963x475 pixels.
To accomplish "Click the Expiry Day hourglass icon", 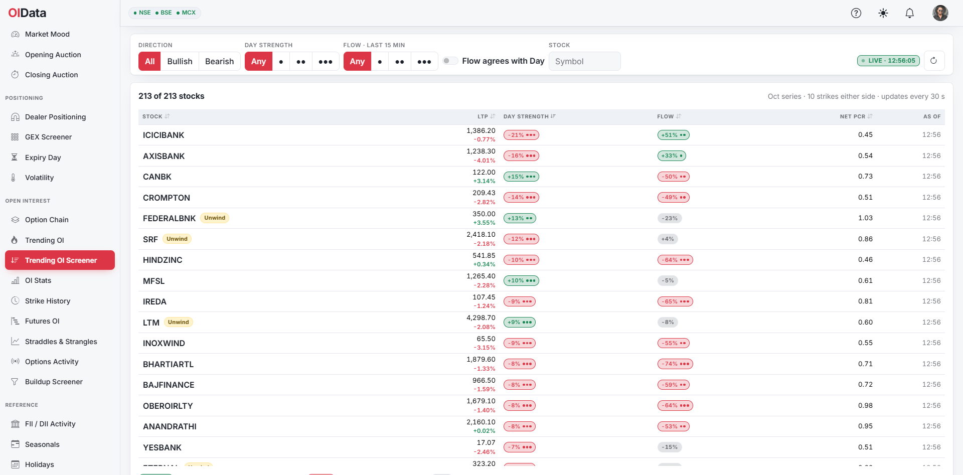I will 15,157.
